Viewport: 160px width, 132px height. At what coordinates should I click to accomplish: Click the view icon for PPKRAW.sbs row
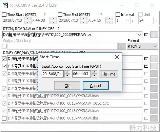point(146,118)
